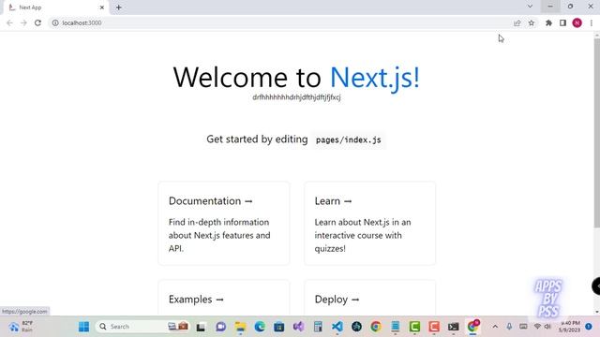Click the scrollbar down arrow
This screenshot has width=600, height=337.
click(596, 312)
